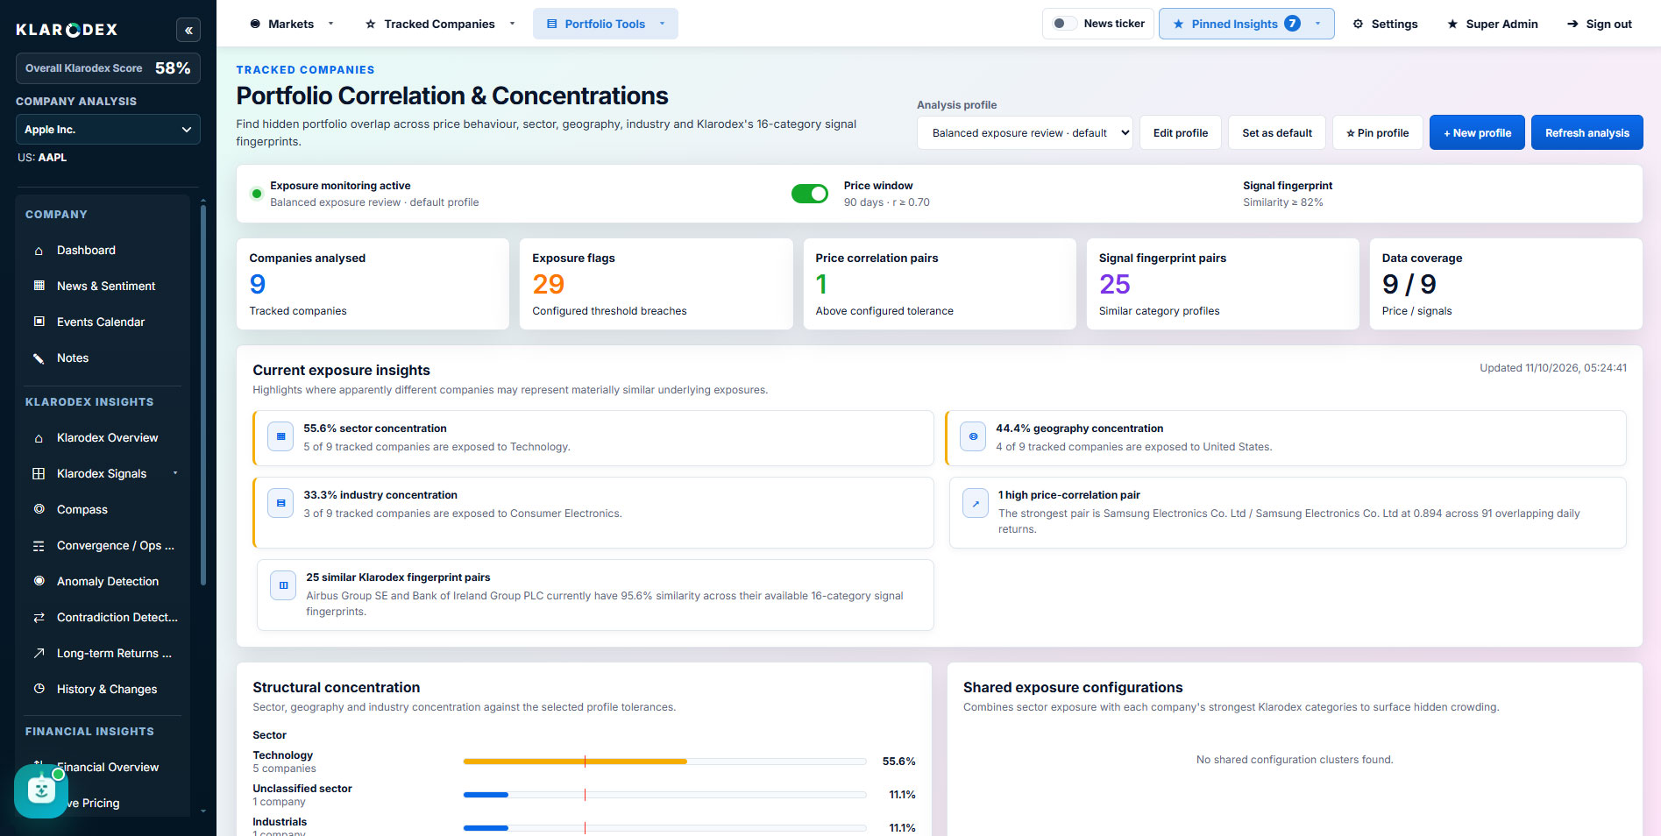Click the Unclassified sector concentration bar
Image resolution: width=1661 pixels, height=836 pixels.
pyautogui.click(x=664, y=795)
